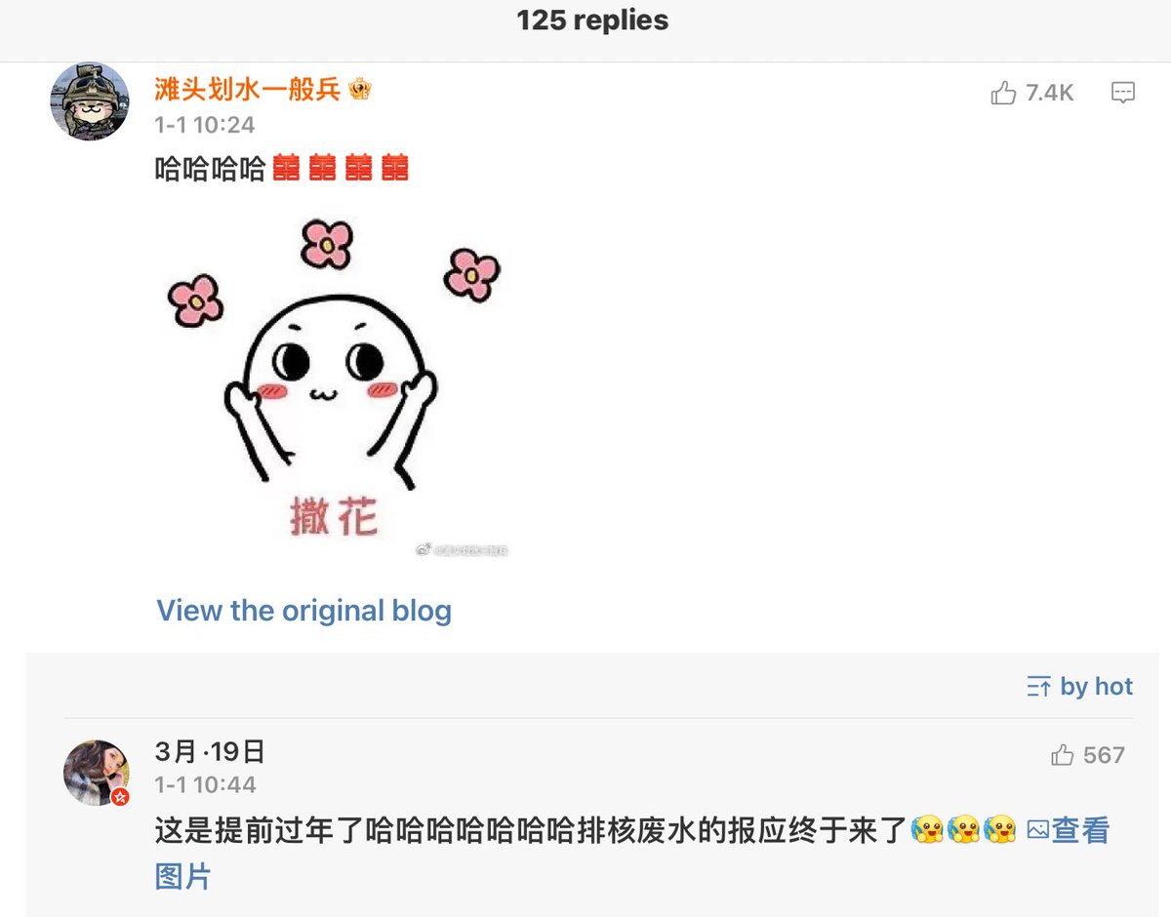Open the soldier cartoon avatar profile
The width and height of the screenshot is (1171, 917).
(89, 101)
